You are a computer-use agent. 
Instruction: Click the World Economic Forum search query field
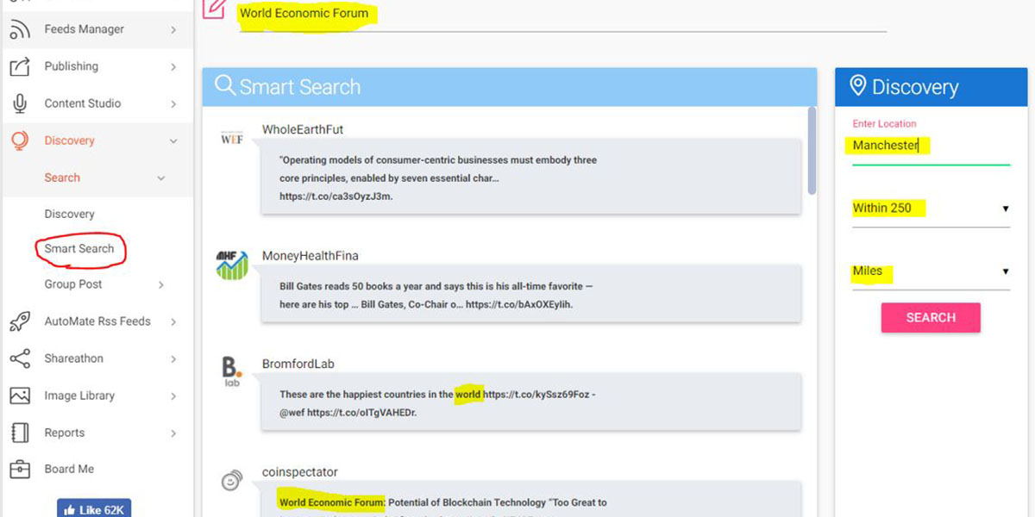[562, 14]
